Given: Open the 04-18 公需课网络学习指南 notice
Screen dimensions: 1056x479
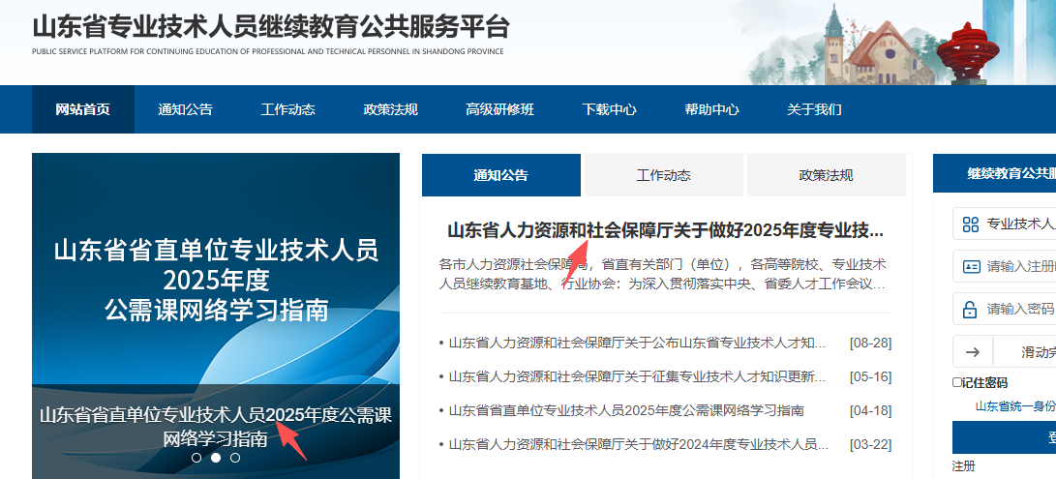Looking at the screenshot, I should pos(626,410).
